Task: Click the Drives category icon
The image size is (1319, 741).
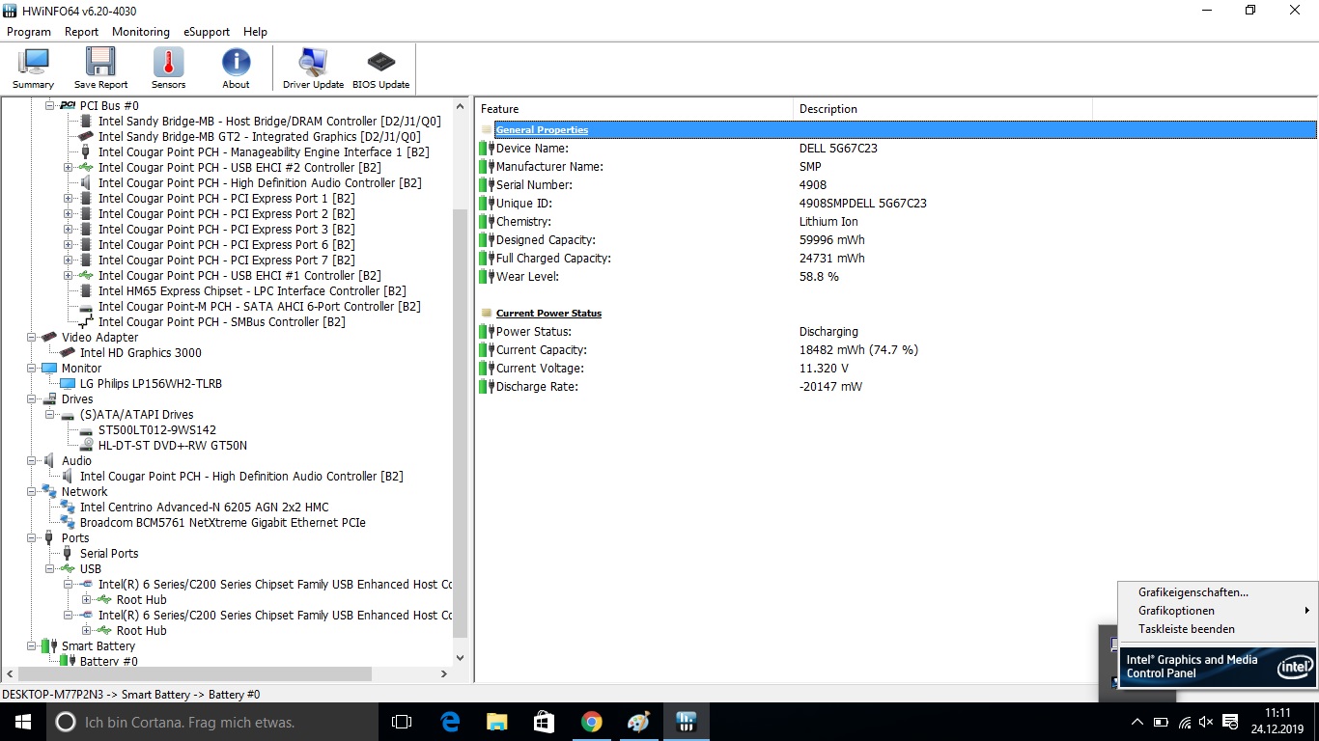Action: pos(49,398)
